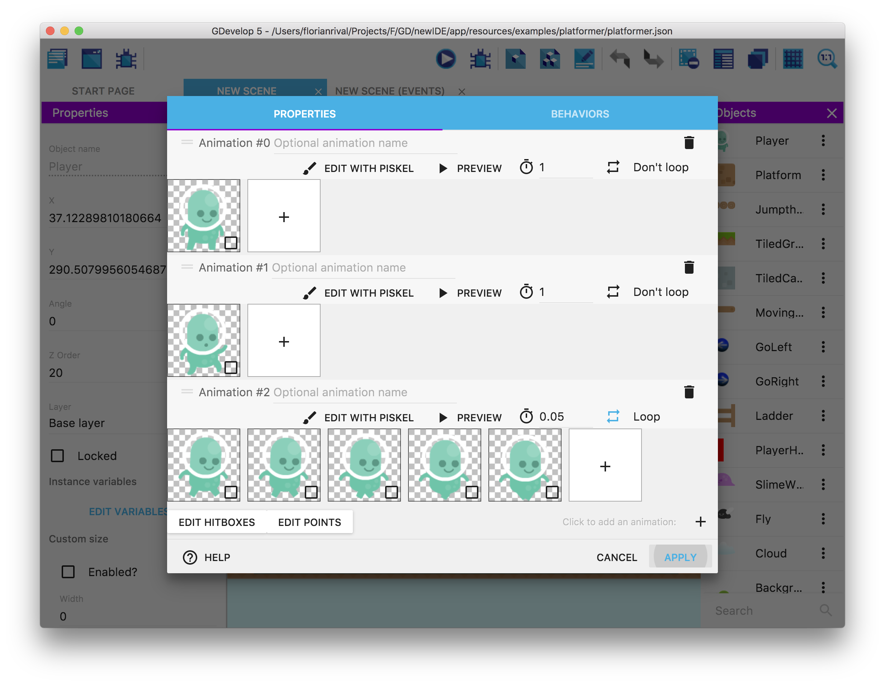Launch the game preview play icon
Image resolution: width=885 pixels, height=685 pixels.
click(x=446, y=59)
